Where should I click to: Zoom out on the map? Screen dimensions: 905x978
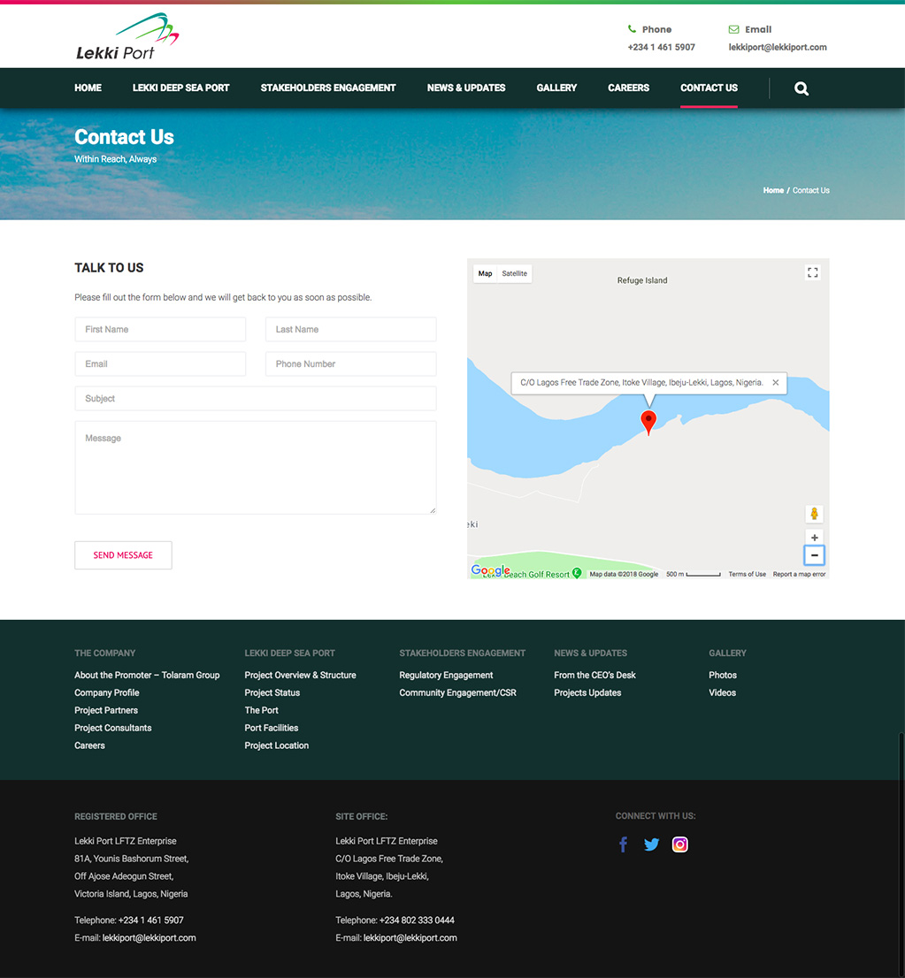[x=814, y=555]
